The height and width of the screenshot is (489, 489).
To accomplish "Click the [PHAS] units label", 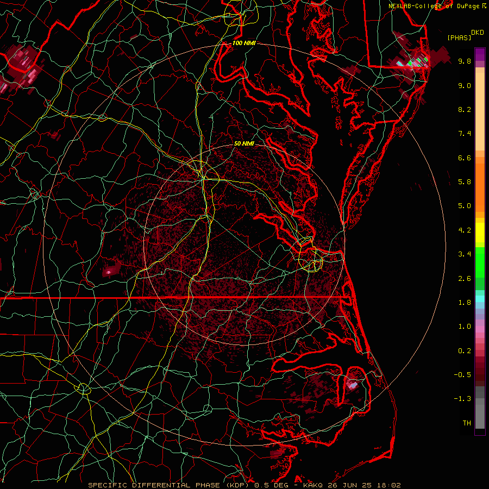I will 459,38.
